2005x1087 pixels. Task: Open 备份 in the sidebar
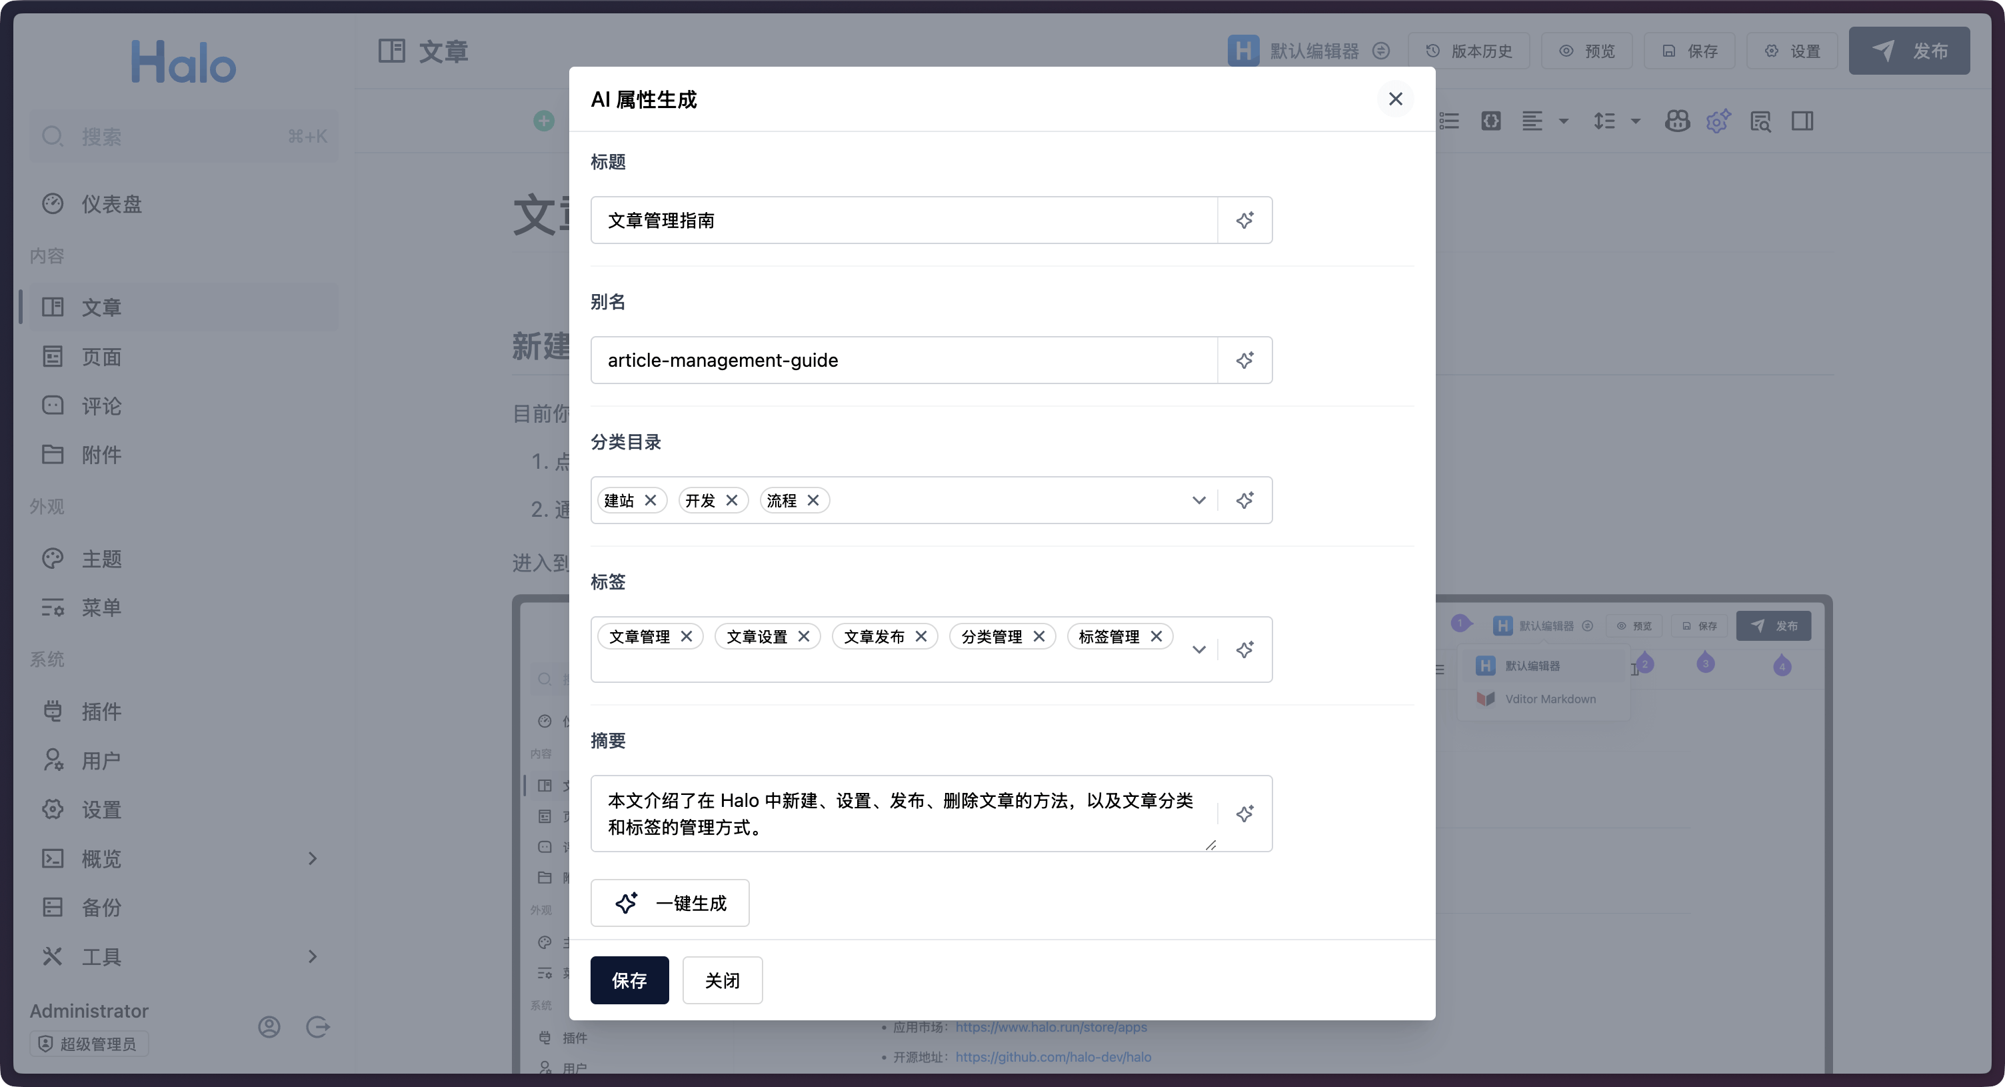(x=183, y=907)
